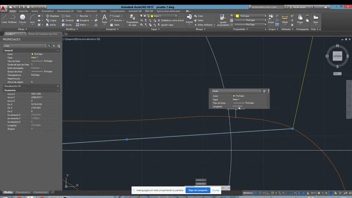The height and width of the screenshot is (198, 352).
Task: Expand the Anotación panel flyout
Action: pyautogui.click(x=112, y=29)
